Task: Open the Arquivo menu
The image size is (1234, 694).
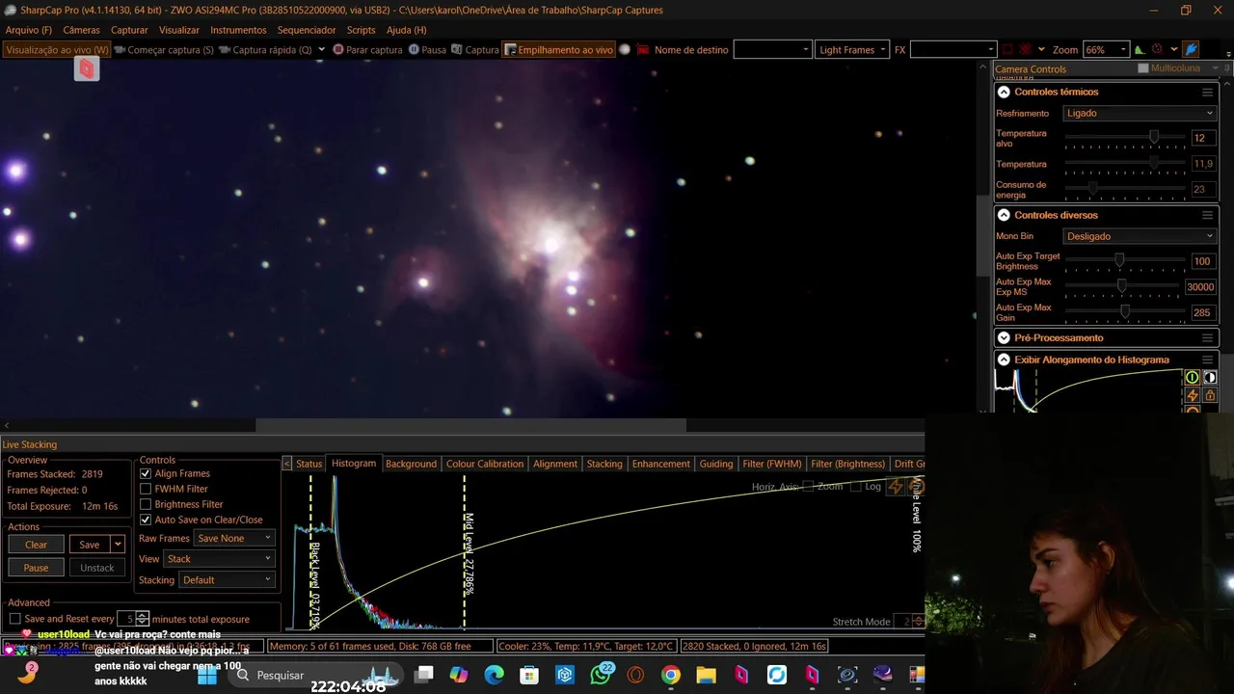Action: point(29,30)
